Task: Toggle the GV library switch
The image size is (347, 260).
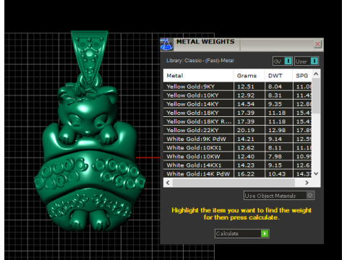Action: pyautogui.click(x=283, y=61)
